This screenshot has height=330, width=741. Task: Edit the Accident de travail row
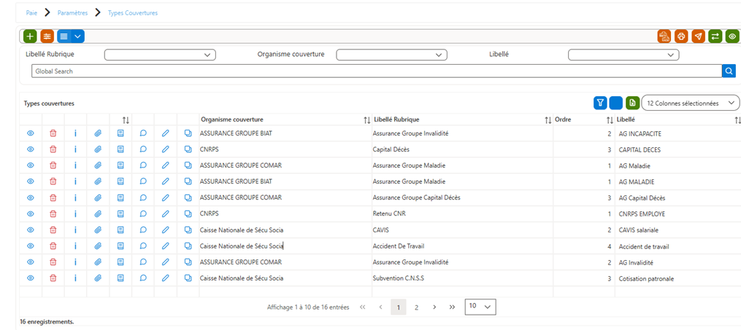pyautogui.click(x=166, y=245)
